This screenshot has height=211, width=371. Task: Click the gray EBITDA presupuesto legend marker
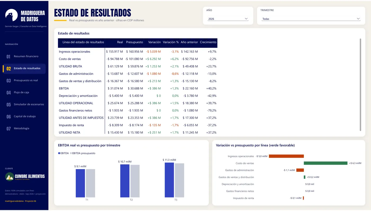(71, 153)
